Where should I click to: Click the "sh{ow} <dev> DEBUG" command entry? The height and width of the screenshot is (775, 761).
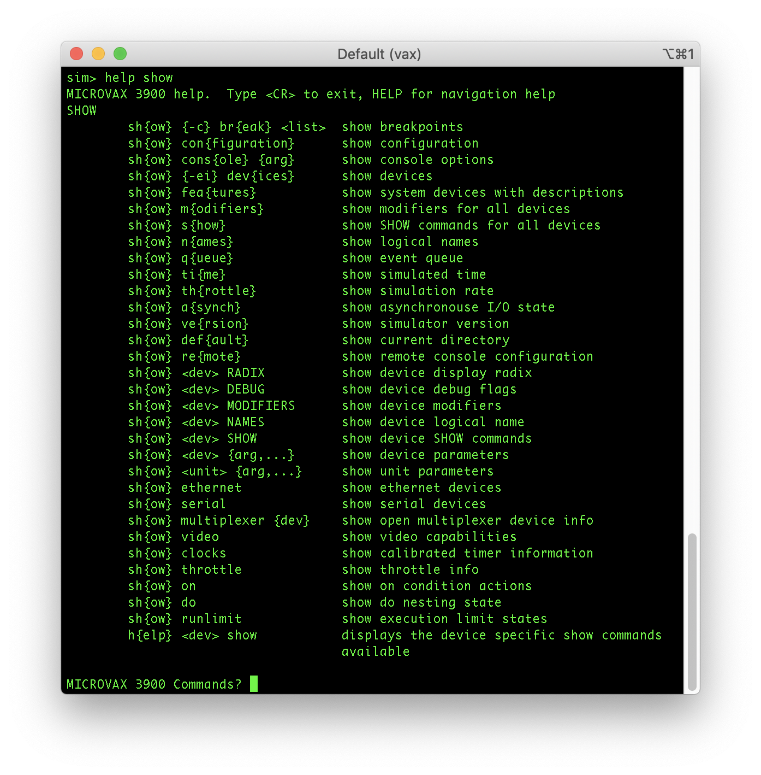pyautogui.click(x=196, y=389)
